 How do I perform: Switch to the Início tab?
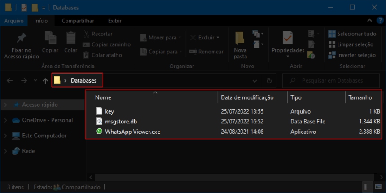[41, 21]
